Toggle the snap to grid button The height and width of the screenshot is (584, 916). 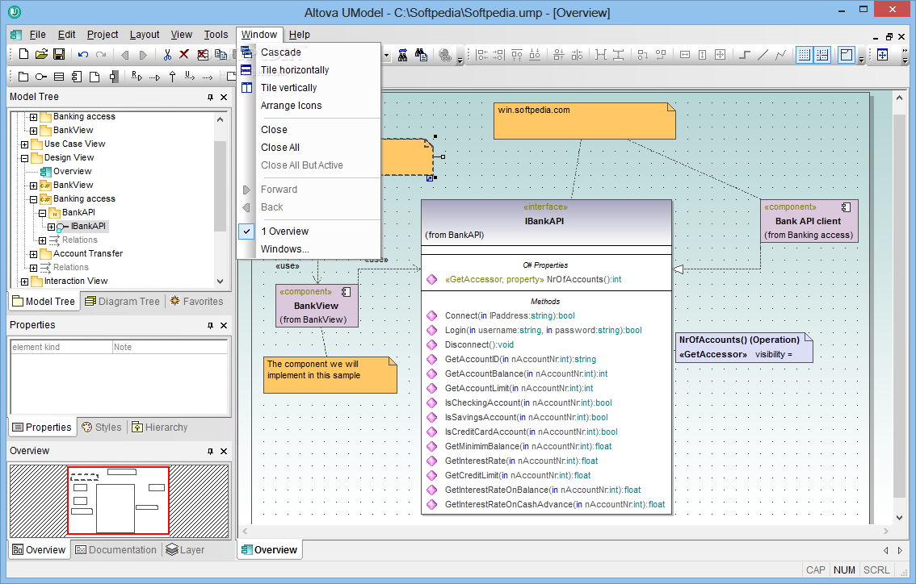[x=822, y=55]
